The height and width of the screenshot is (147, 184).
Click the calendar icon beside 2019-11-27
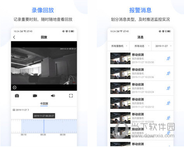(14, 110)
